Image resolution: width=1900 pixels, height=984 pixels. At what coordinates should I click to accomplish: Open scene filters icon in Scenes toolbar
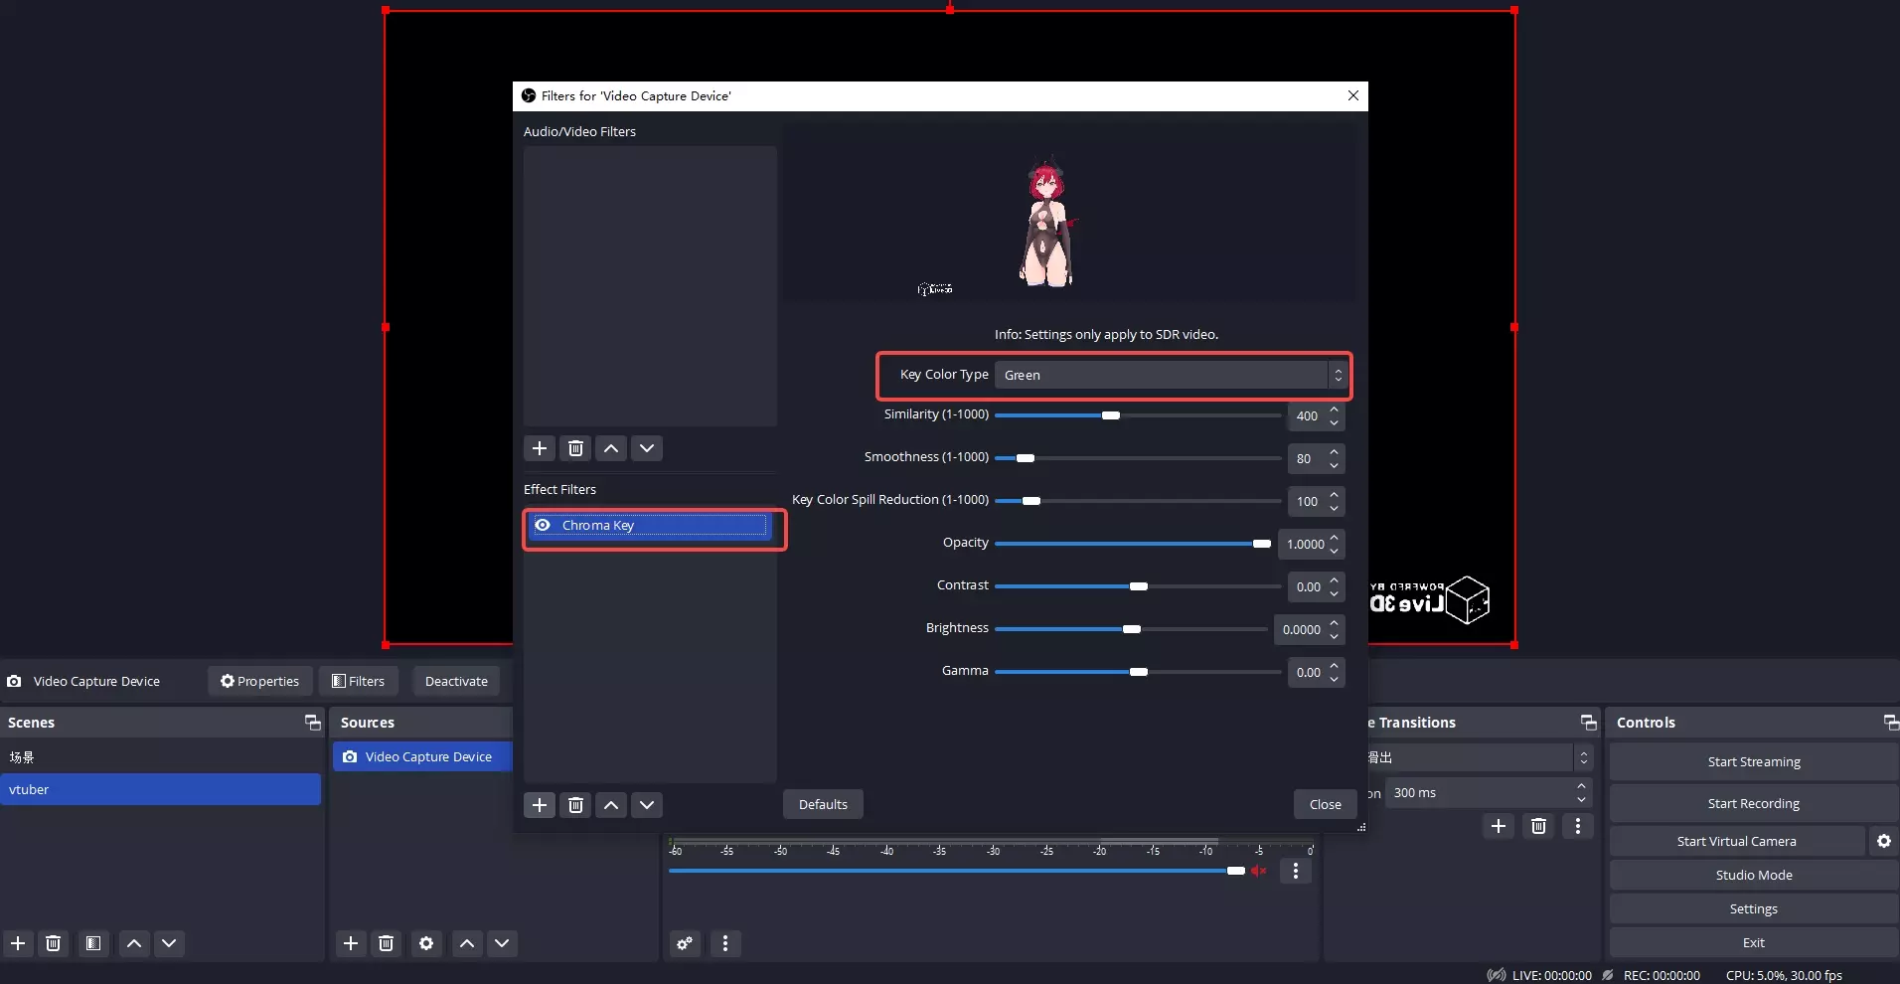[x=93, y=943]
